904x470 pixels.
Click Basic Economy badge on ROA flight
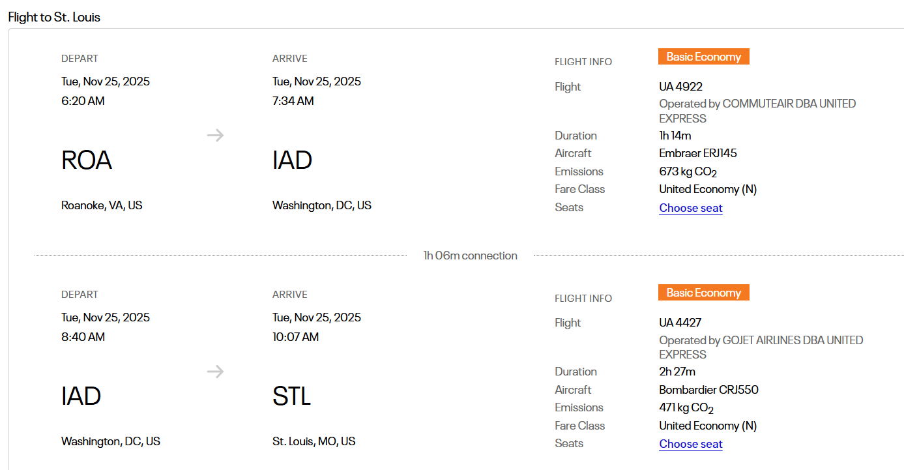(703, 57)
